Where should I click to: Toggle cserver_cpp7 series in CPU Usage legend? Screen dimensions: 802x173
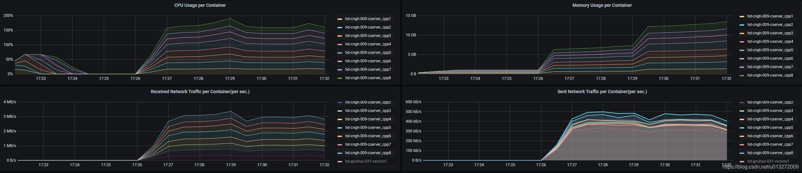coord(368,69)
